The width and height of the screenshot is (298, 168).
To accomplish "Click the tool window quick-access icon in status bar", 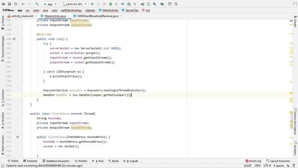I will coord(3,166).
